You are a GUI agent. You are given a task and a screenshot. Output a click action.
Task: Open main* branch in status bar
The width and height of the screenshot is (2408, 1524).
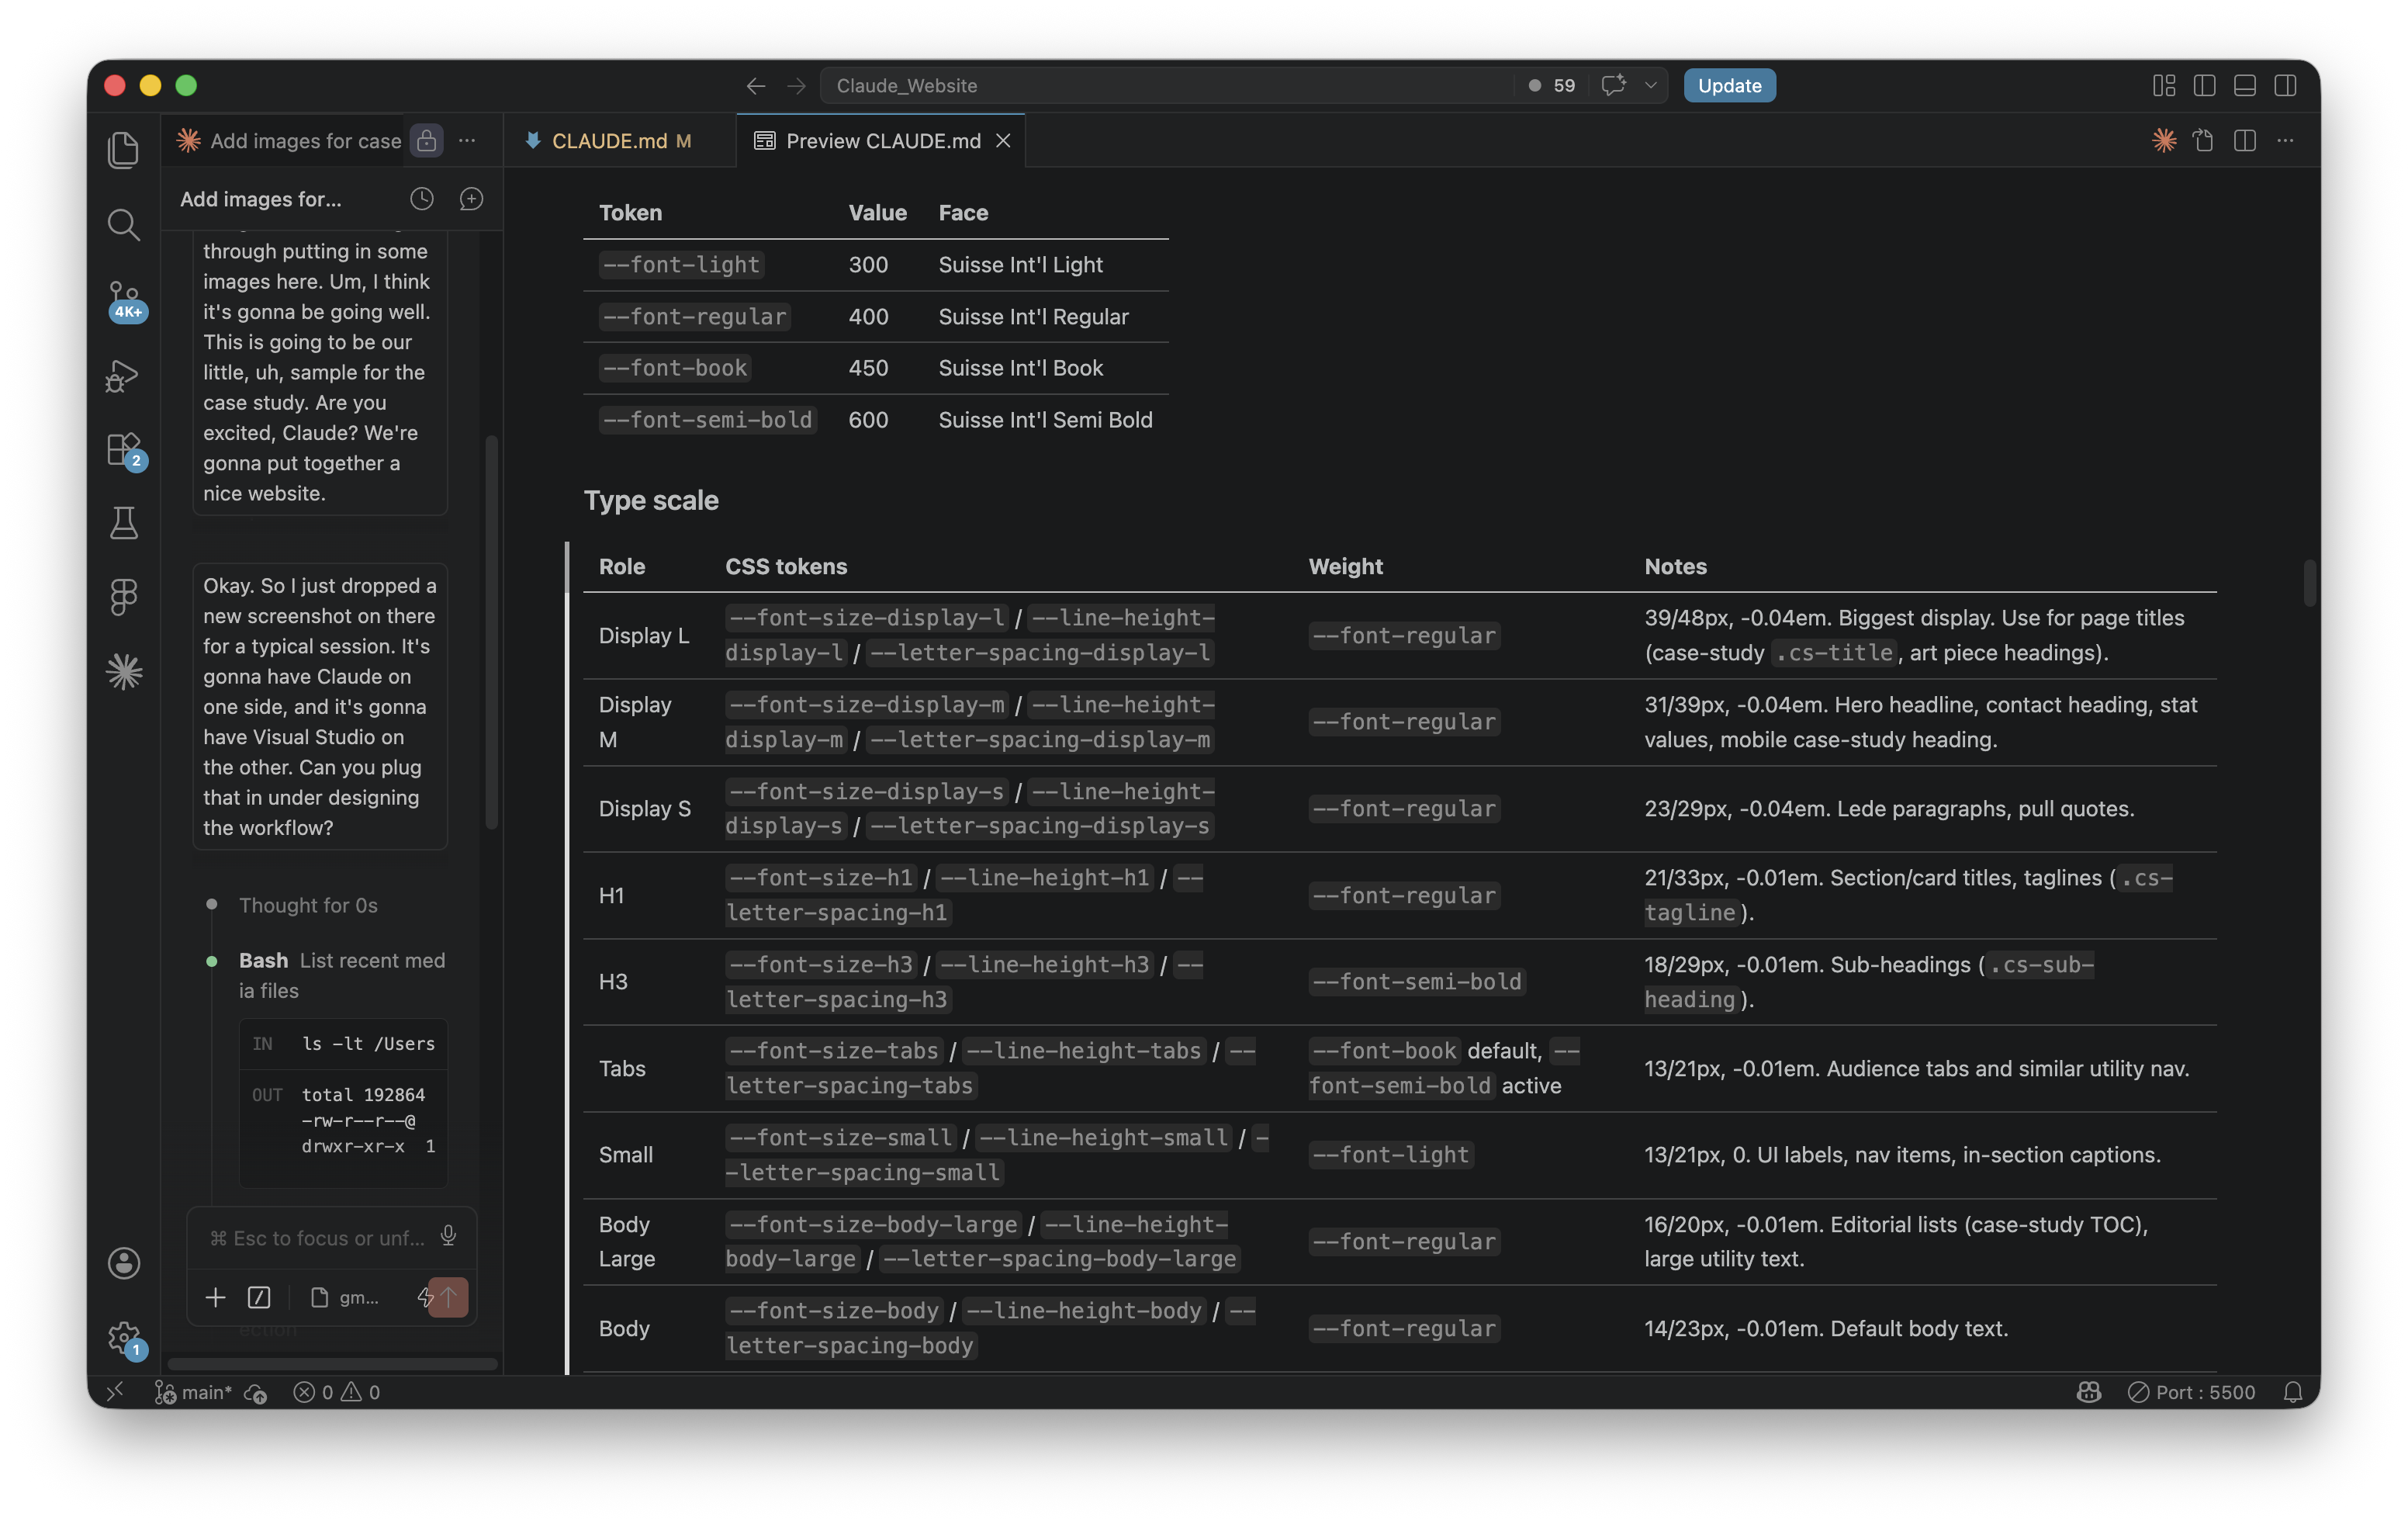(x=193, y=1392)
